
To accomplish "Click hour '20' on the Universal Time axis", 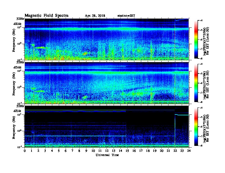I will point(162,151).
